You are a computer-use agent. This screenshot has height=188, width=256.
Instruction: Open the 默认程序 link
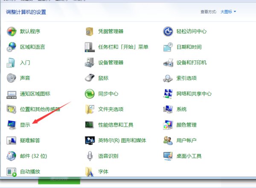30,31
